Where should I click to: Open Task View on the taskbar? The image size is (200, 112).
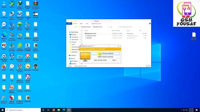click(48, 110)
